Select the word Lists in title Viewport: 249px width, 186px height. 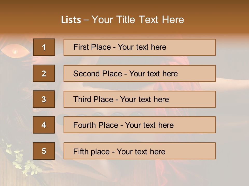click(71, 20)
